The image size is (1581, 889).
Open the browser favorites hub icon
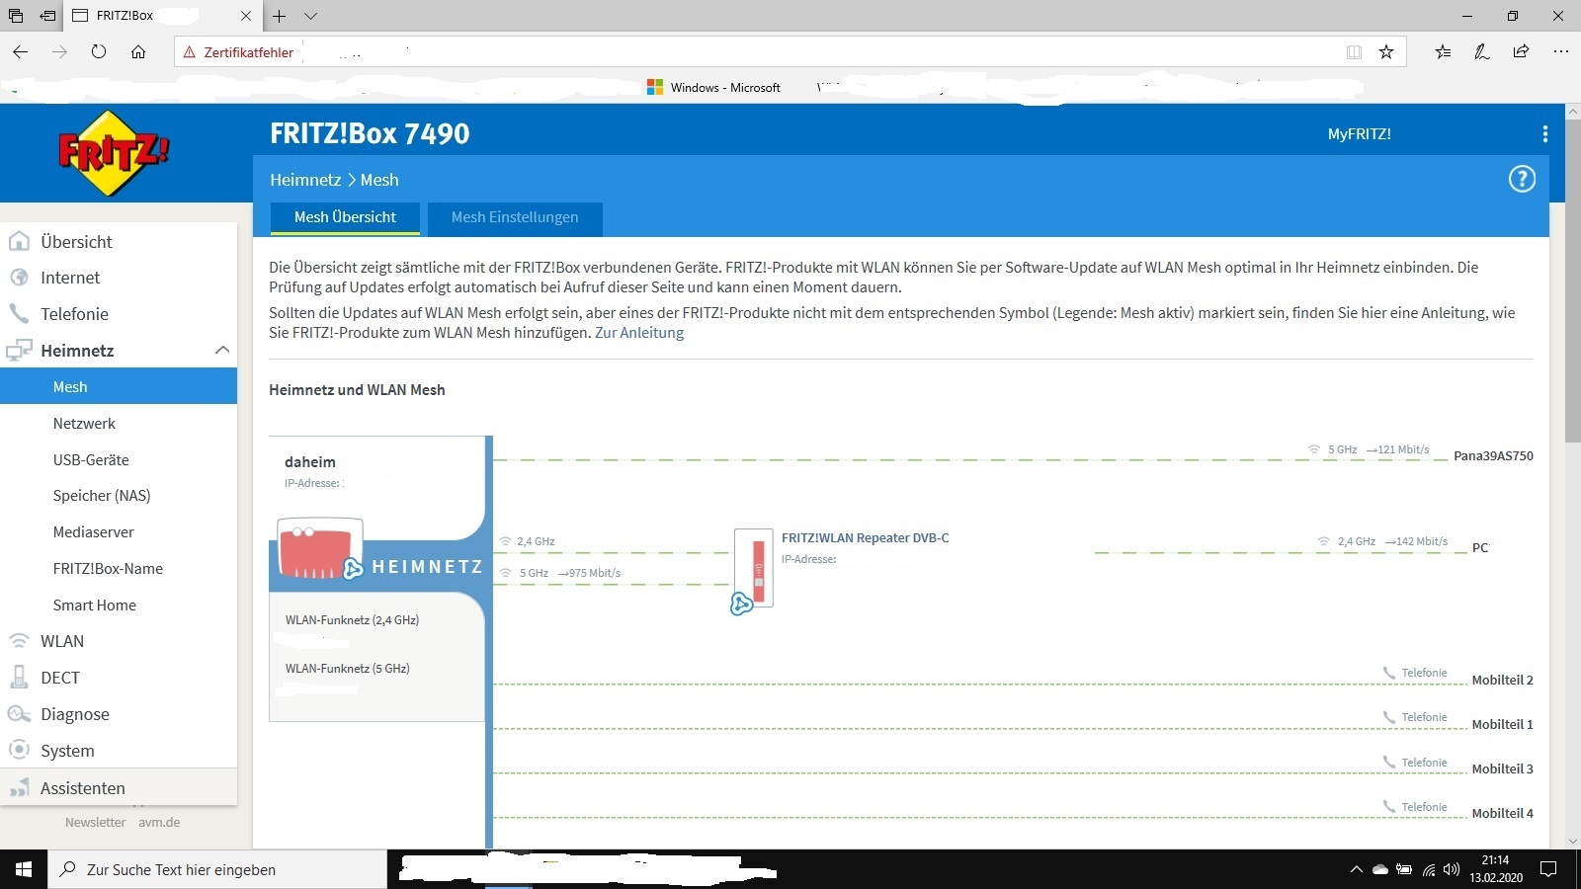[x=1443, y=51]
